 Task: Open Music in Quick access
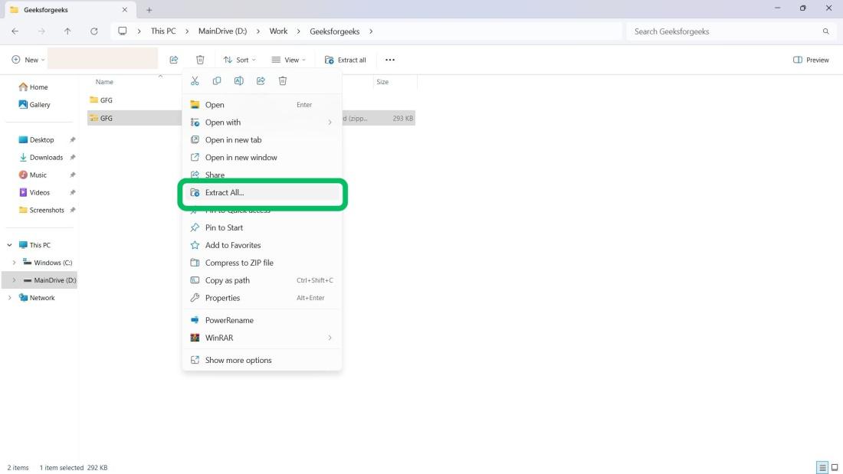(33, 175)
